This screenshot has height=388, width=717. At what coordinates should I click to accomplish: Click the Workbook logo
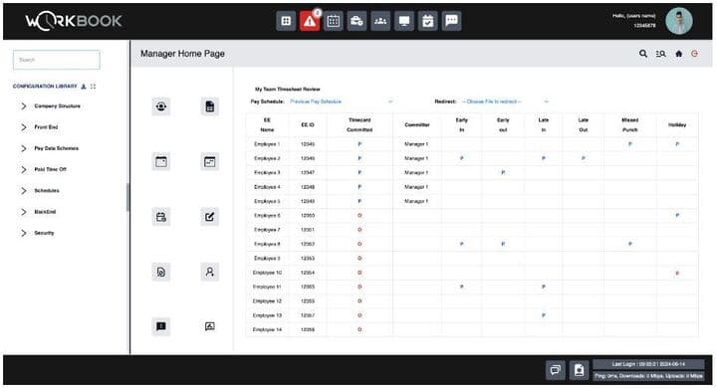coord(74,21)
